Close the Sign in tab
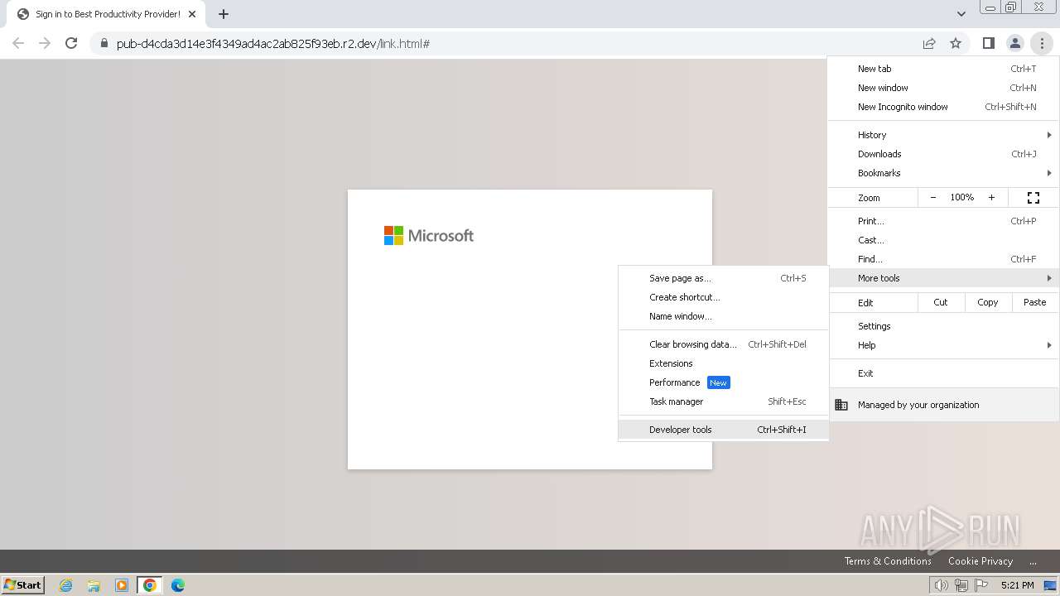Screen dimensions: 1060x596 (x=192, y=14)
